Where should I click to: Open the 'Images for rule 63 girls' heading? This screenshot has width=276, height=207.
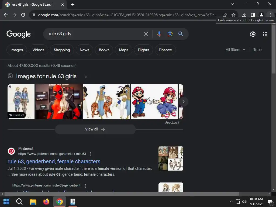pos(46,76)
